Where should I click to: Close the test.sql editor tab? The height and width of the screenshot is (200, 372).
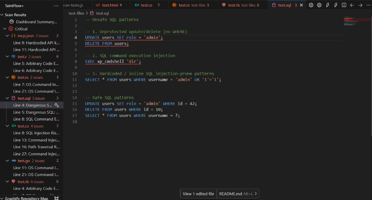coord(301,5)
